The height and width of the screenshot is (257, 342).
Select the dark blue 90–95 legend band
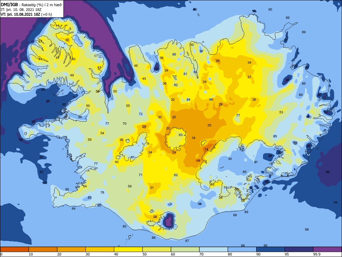pos(271,249)
